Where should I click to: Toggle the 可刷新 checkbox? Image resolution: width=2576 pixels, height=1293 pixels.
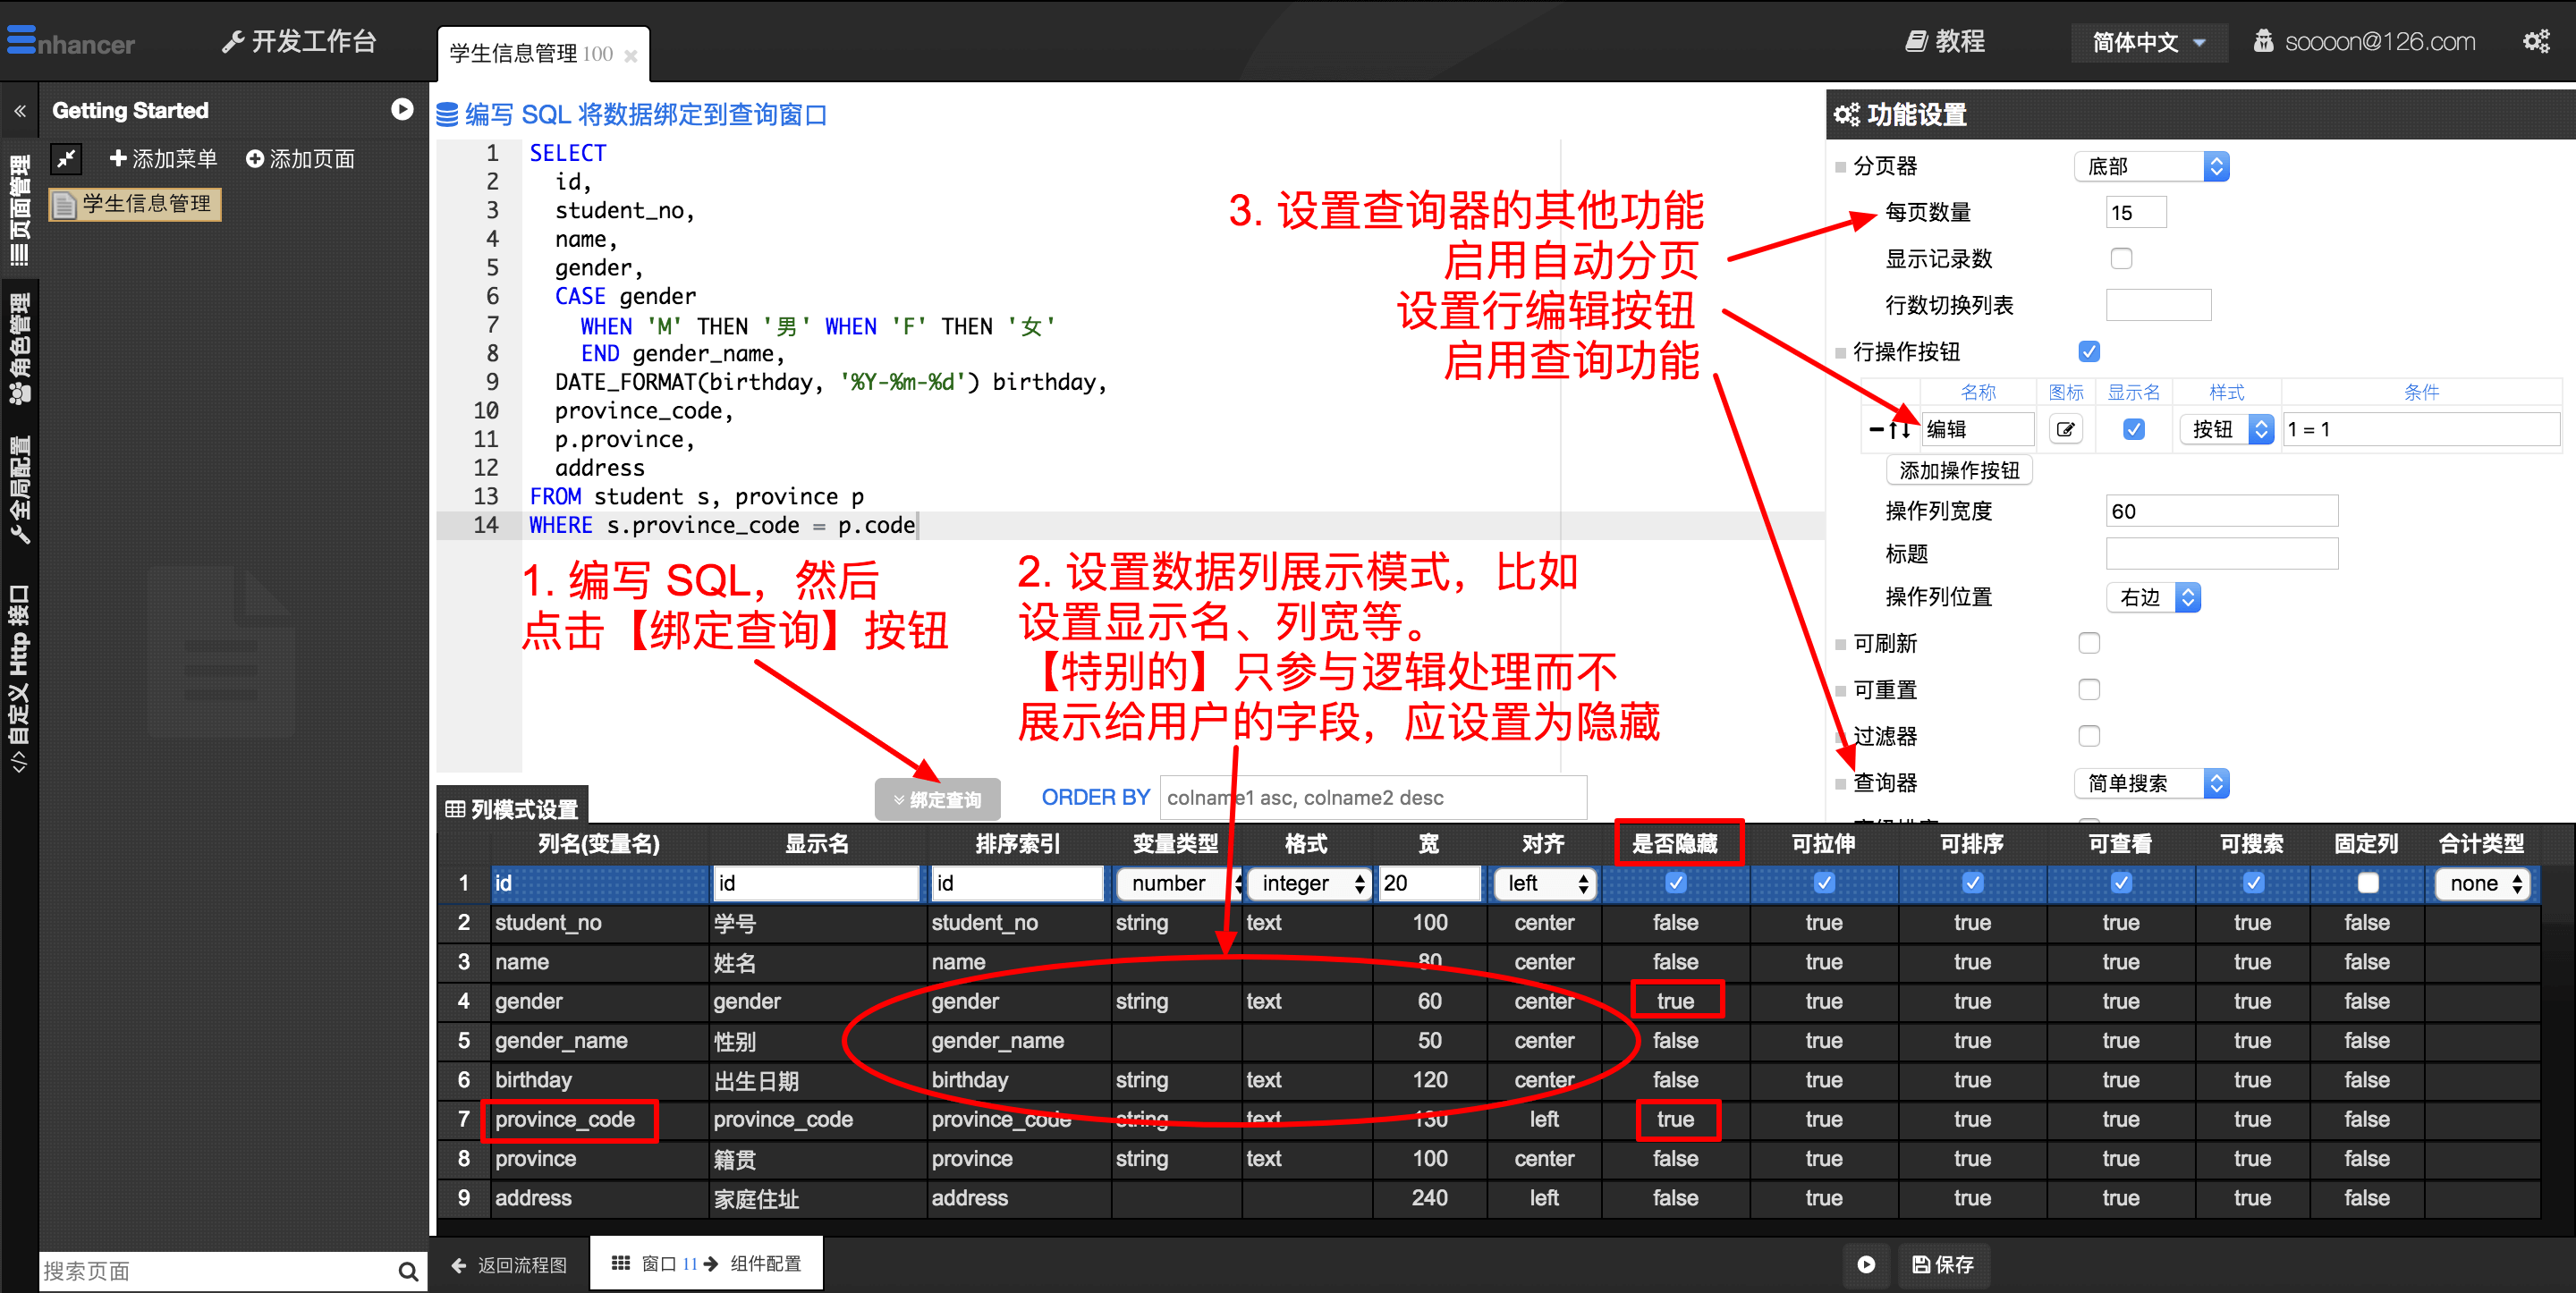click(2089, 643)
